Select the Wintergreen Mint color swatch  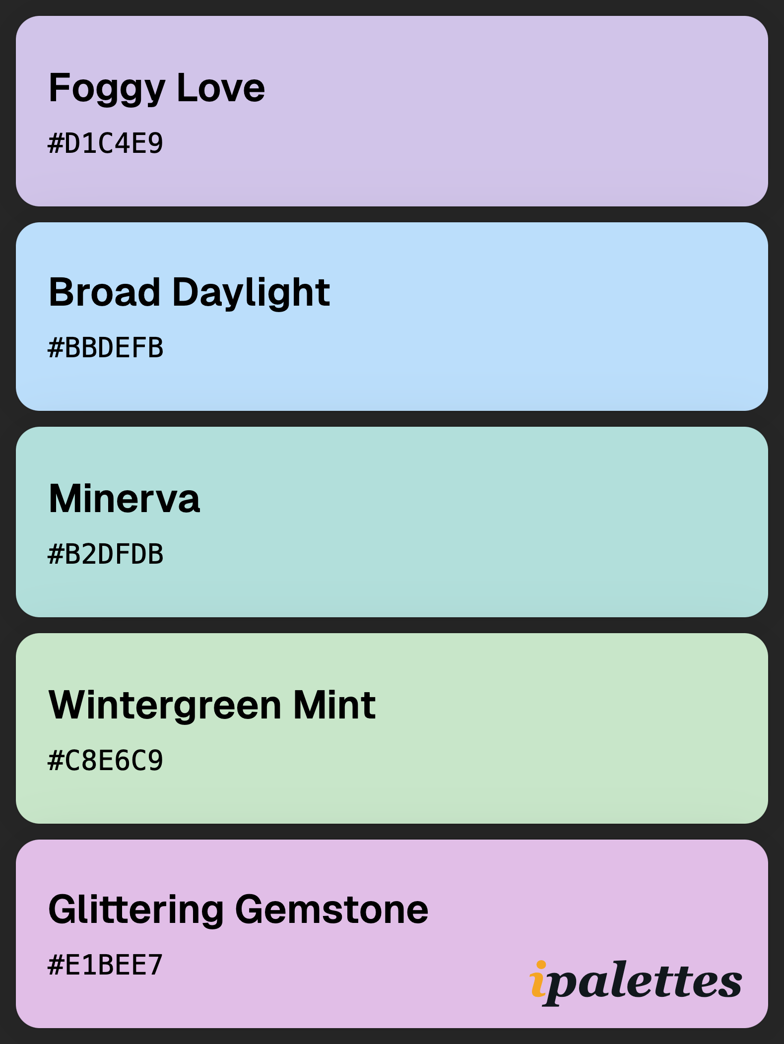coord(392,728)
